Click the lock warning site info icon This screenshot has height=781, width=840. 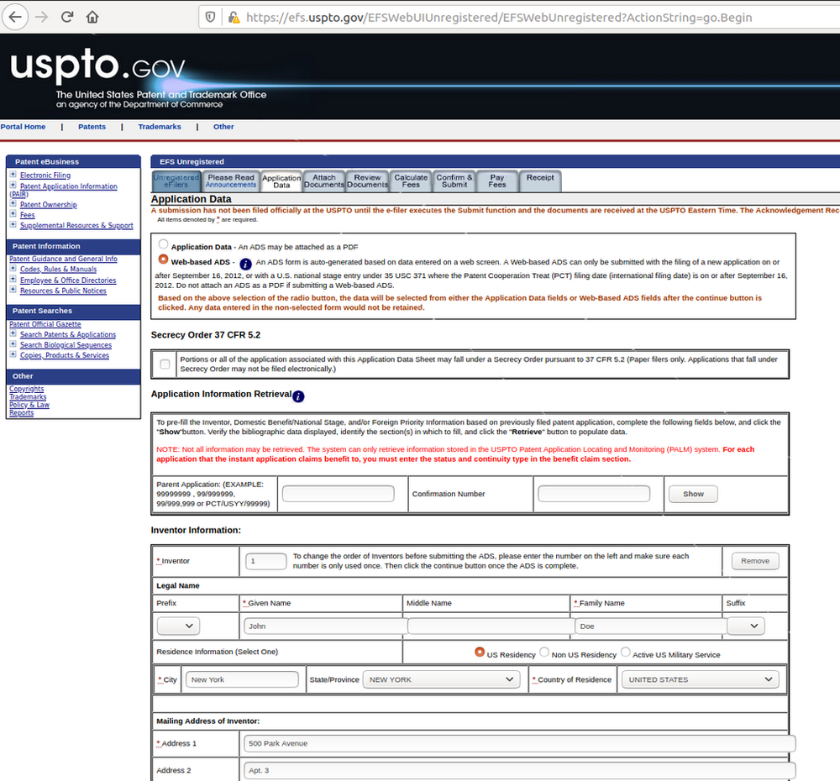point(234,18)
